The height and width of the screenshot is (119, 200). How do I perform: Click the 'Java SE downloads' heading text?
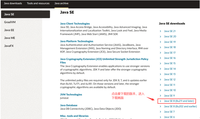(x=172, y=24)
